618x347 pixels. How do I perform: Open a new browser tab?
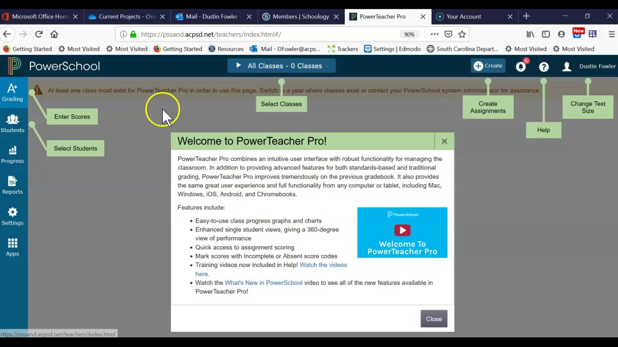point(526,16)
